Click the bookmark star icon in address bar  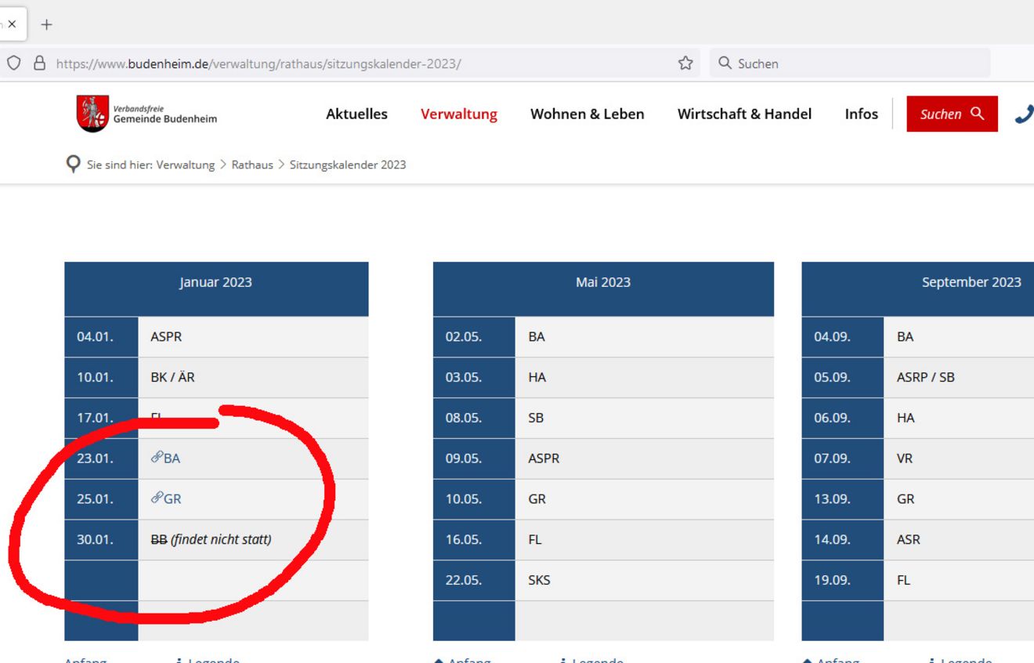pos(685,63)
